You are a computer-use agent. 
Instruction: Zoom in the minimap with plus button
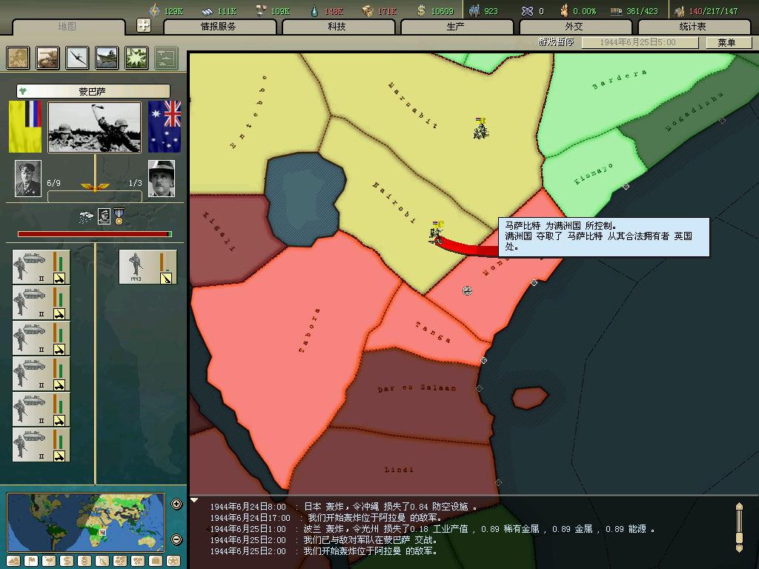coord(176,505)
